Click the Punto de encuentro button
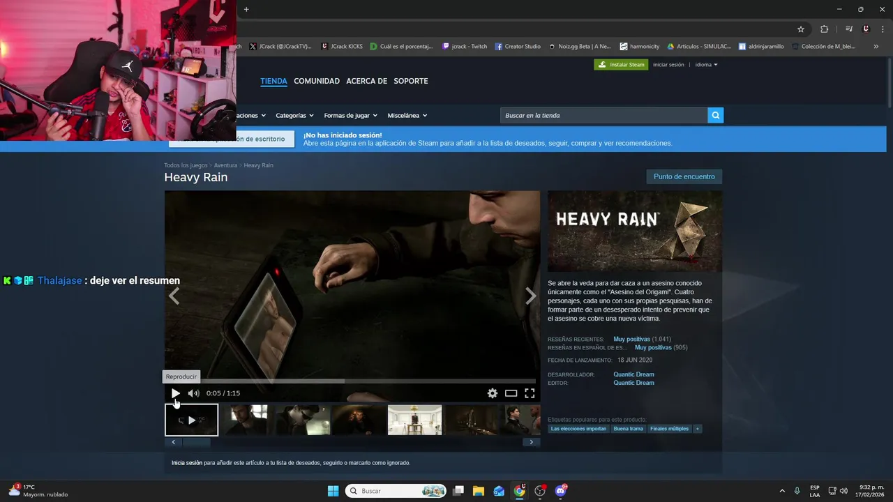 pos(684,177)
